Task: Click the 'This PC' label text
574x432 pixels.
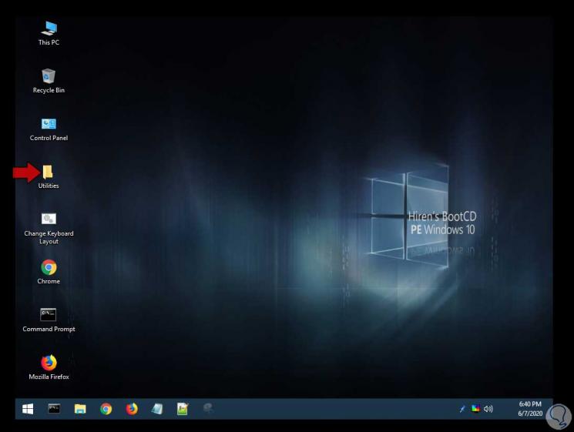Action: (x=49, y=42)
